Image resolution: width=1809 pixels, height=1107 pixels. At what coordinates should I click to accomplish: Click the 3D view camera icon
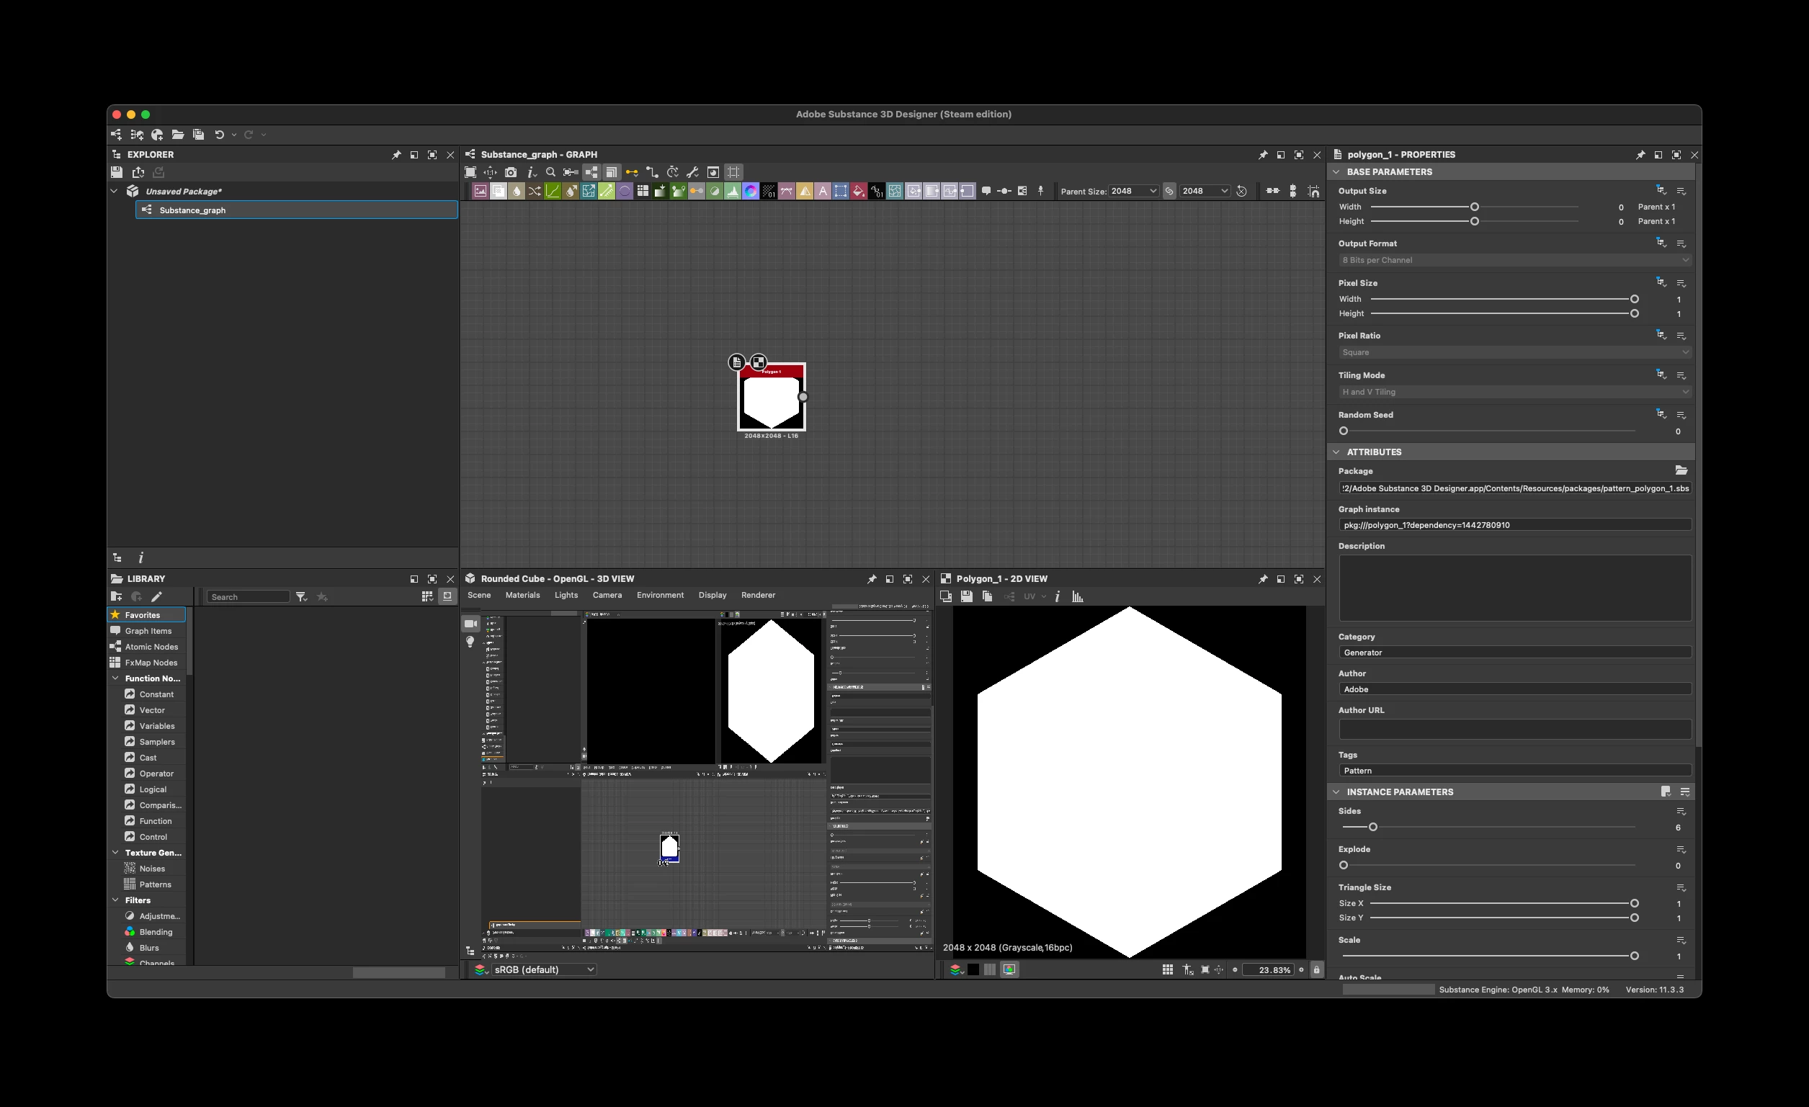pos(470,624)
